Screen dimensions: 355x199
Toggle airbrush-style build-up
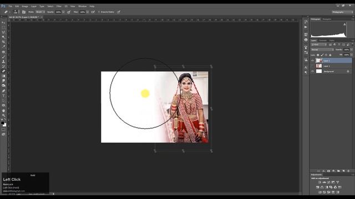tap(93, 12)
